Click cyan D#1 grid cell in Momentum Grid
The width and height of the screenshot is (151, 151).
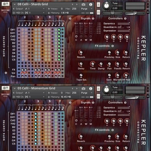(x=36, y=114)
